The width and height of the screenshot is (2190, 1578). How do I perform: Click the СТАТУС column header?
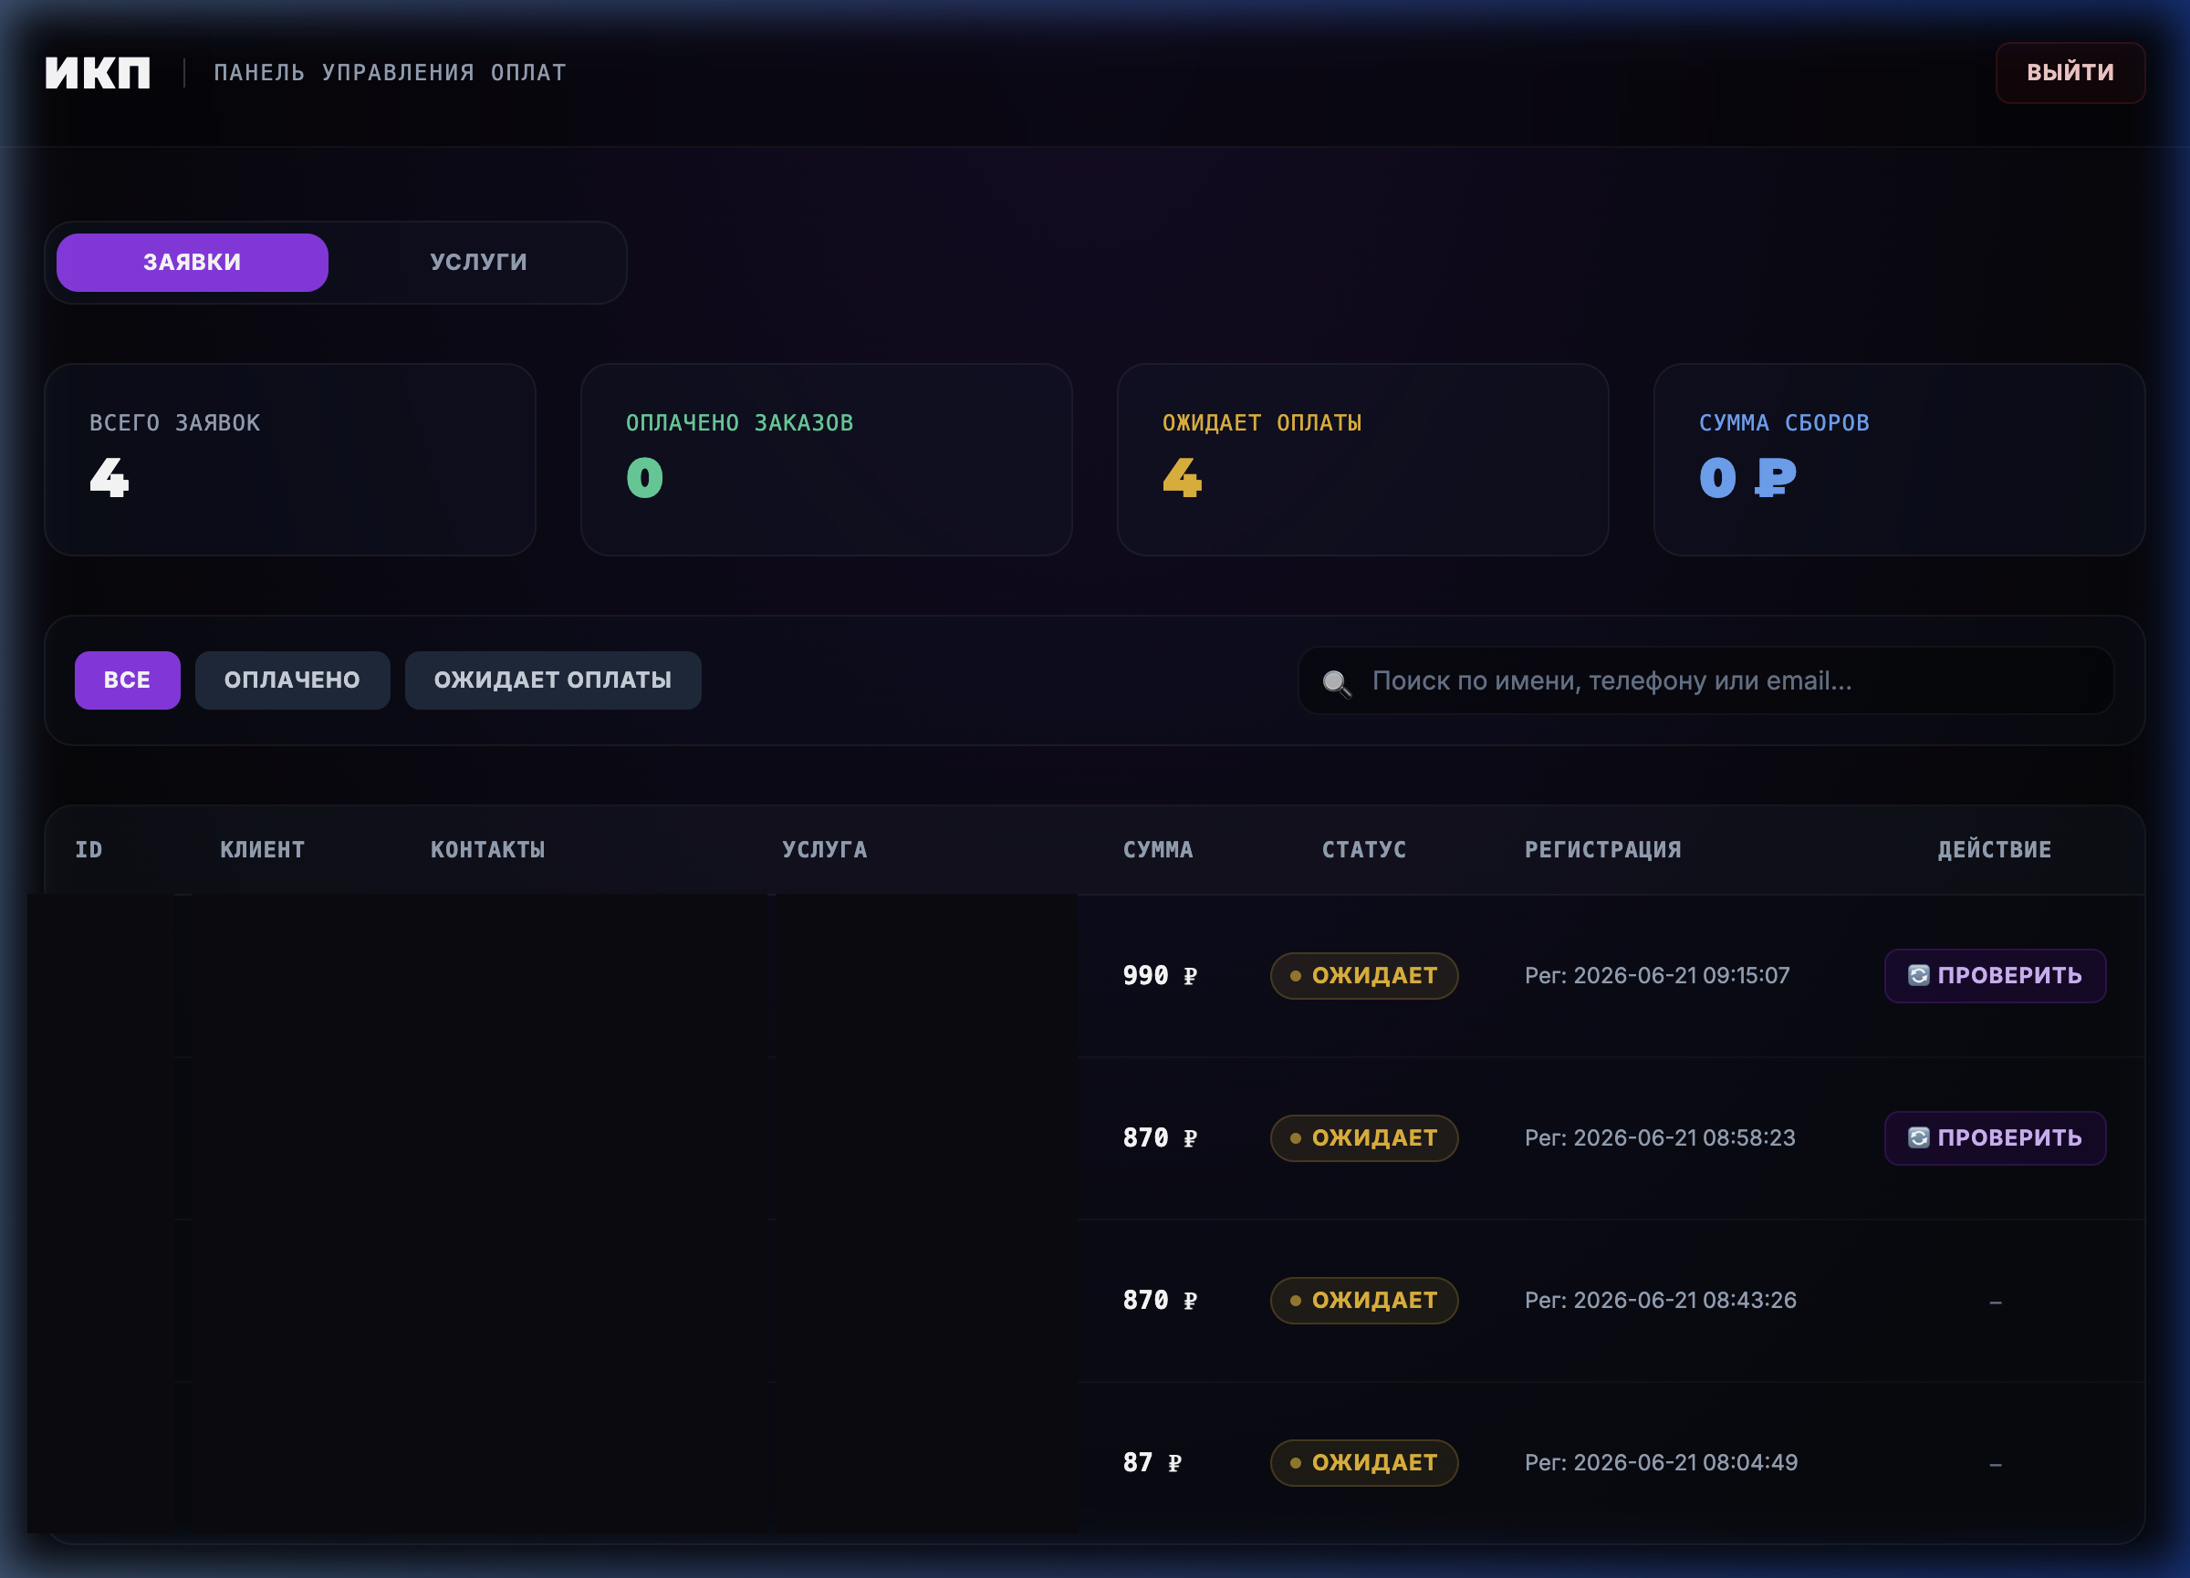[x=1363, y=849]
